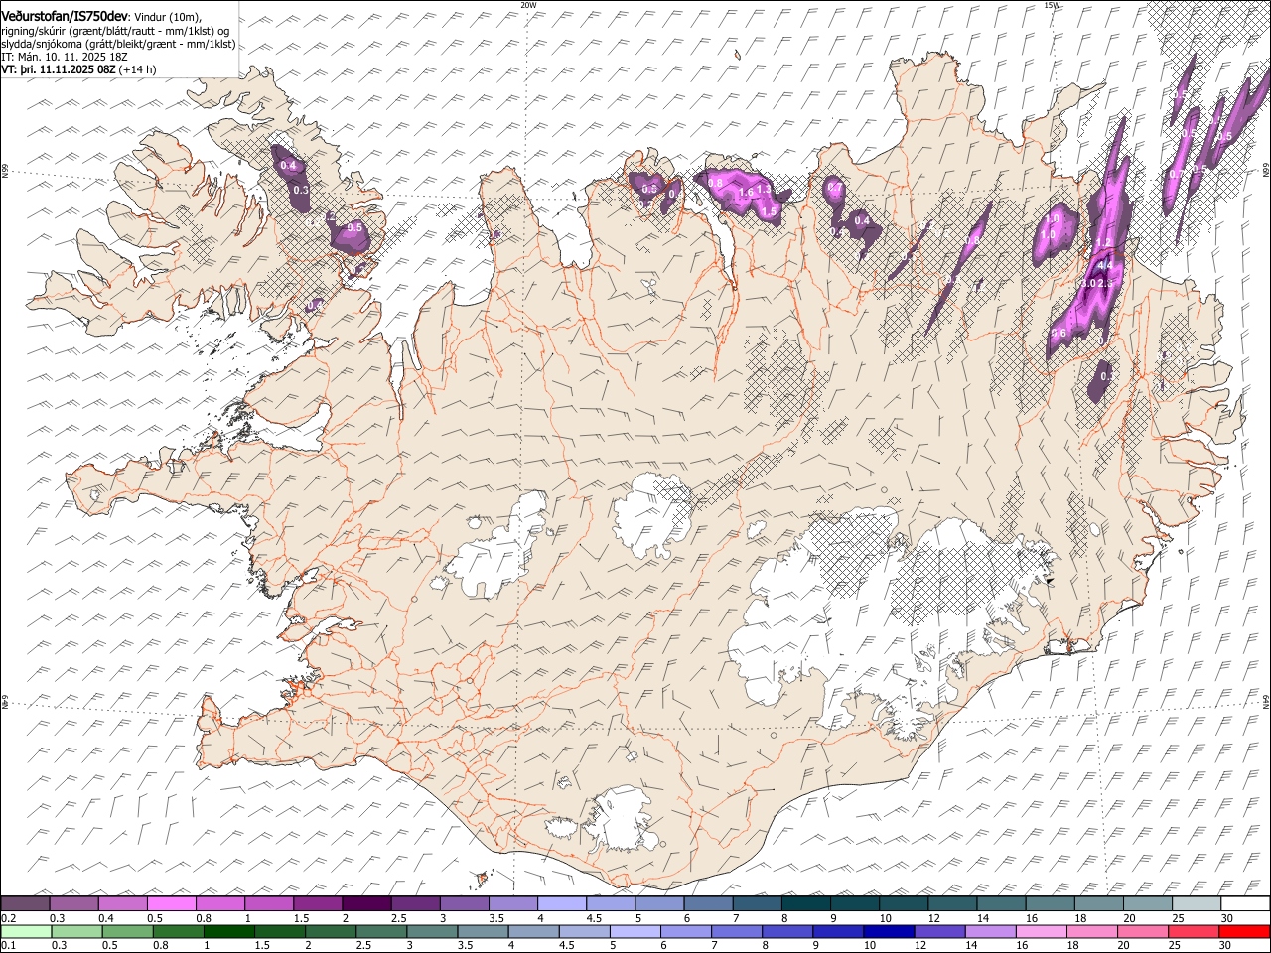Click the 1.3 snowfall value on the map
This screenshot has width=1271, height=953.
coord(764,188)
